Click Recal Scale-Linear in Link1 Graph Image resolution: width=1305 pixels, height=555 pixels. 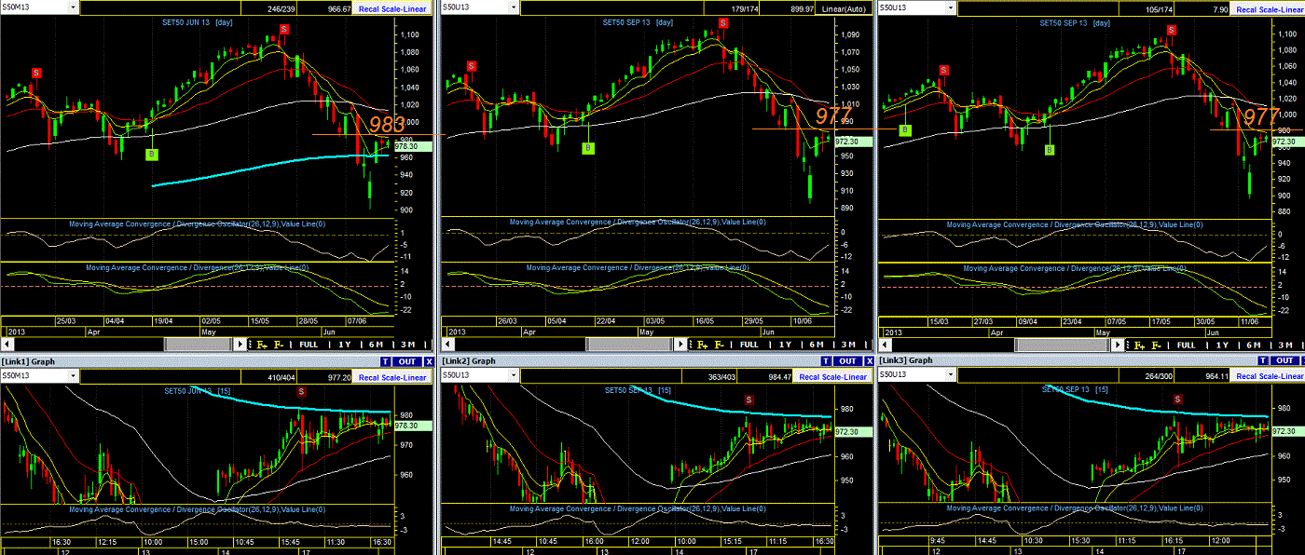392,377
